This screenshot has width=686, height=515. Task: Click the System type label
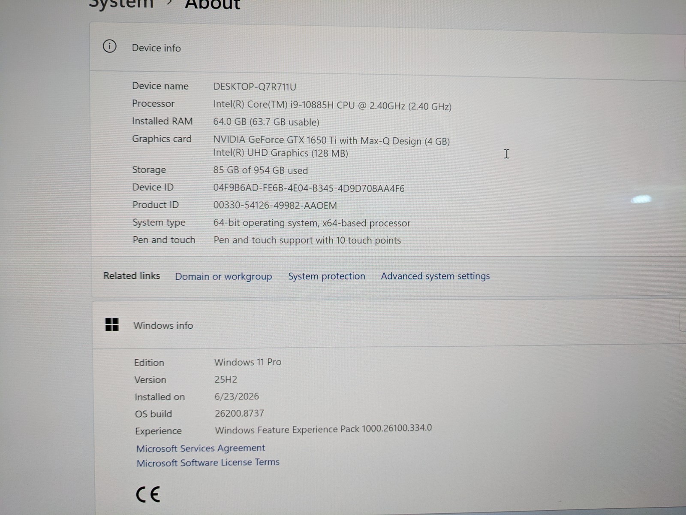[159, 223]
